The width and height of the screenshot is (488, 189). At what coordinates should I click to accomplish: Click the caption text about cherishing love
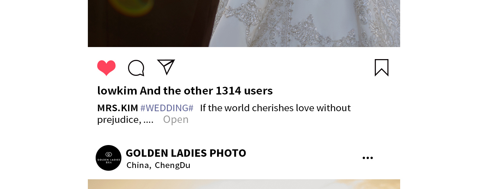[x=275, y=108]
